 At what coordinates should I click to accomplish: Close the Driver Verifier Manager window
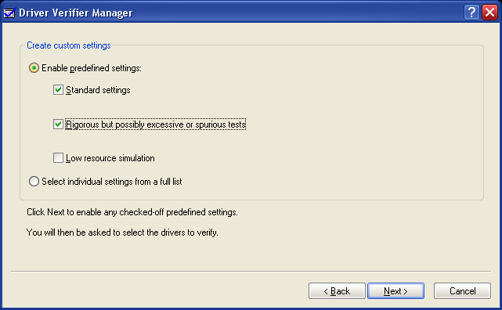point(489,13)
